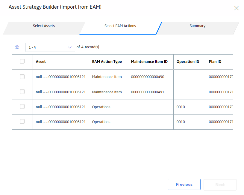The image size is (244, 195).
Task: Click the Asset column header
Action: [x=61, y=62]
